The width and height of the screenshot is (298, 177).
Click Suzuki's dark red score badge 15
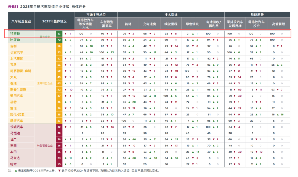tap(59, 164)
